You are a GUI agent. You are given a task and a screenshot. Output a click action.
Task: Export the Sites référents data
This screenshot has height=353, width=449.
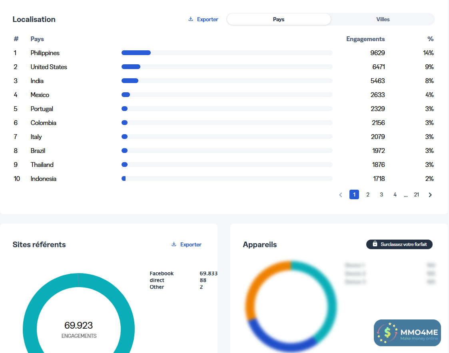coord(186,244)
